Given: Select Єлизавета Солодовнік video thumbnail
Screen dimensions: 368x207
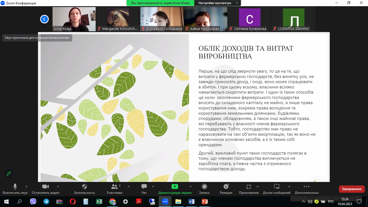Looking at the screenshot, I should pos(162,19).
